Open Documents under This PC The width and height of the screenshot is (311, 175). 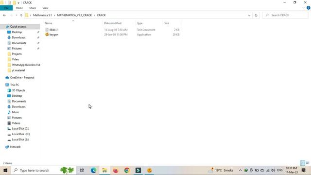click(19, 101)
